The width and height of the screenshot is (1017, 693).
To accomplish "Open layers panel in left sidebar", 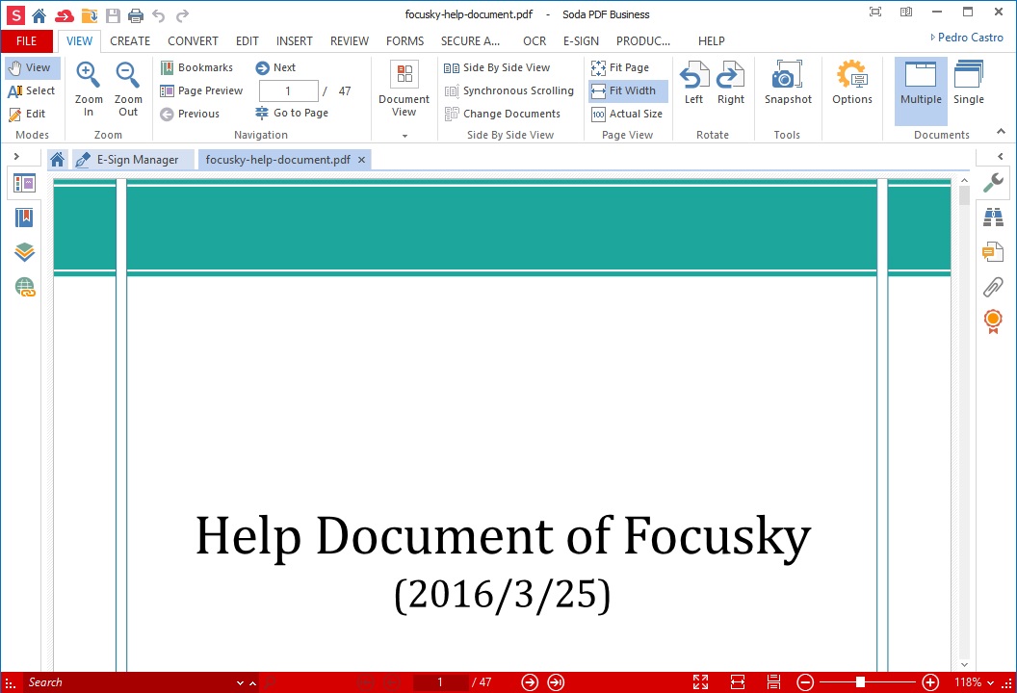I will 25,252.
